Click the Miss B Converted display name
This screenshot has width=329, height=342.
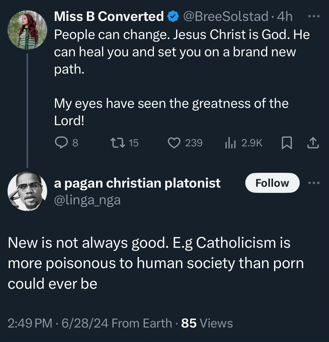point(109,16)
